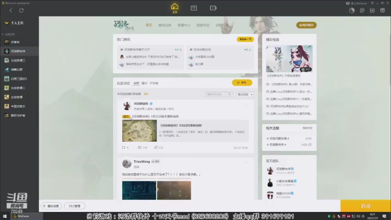Open the video camera icon in top bar
The image size is (391, 220).
tap(213, 8)
